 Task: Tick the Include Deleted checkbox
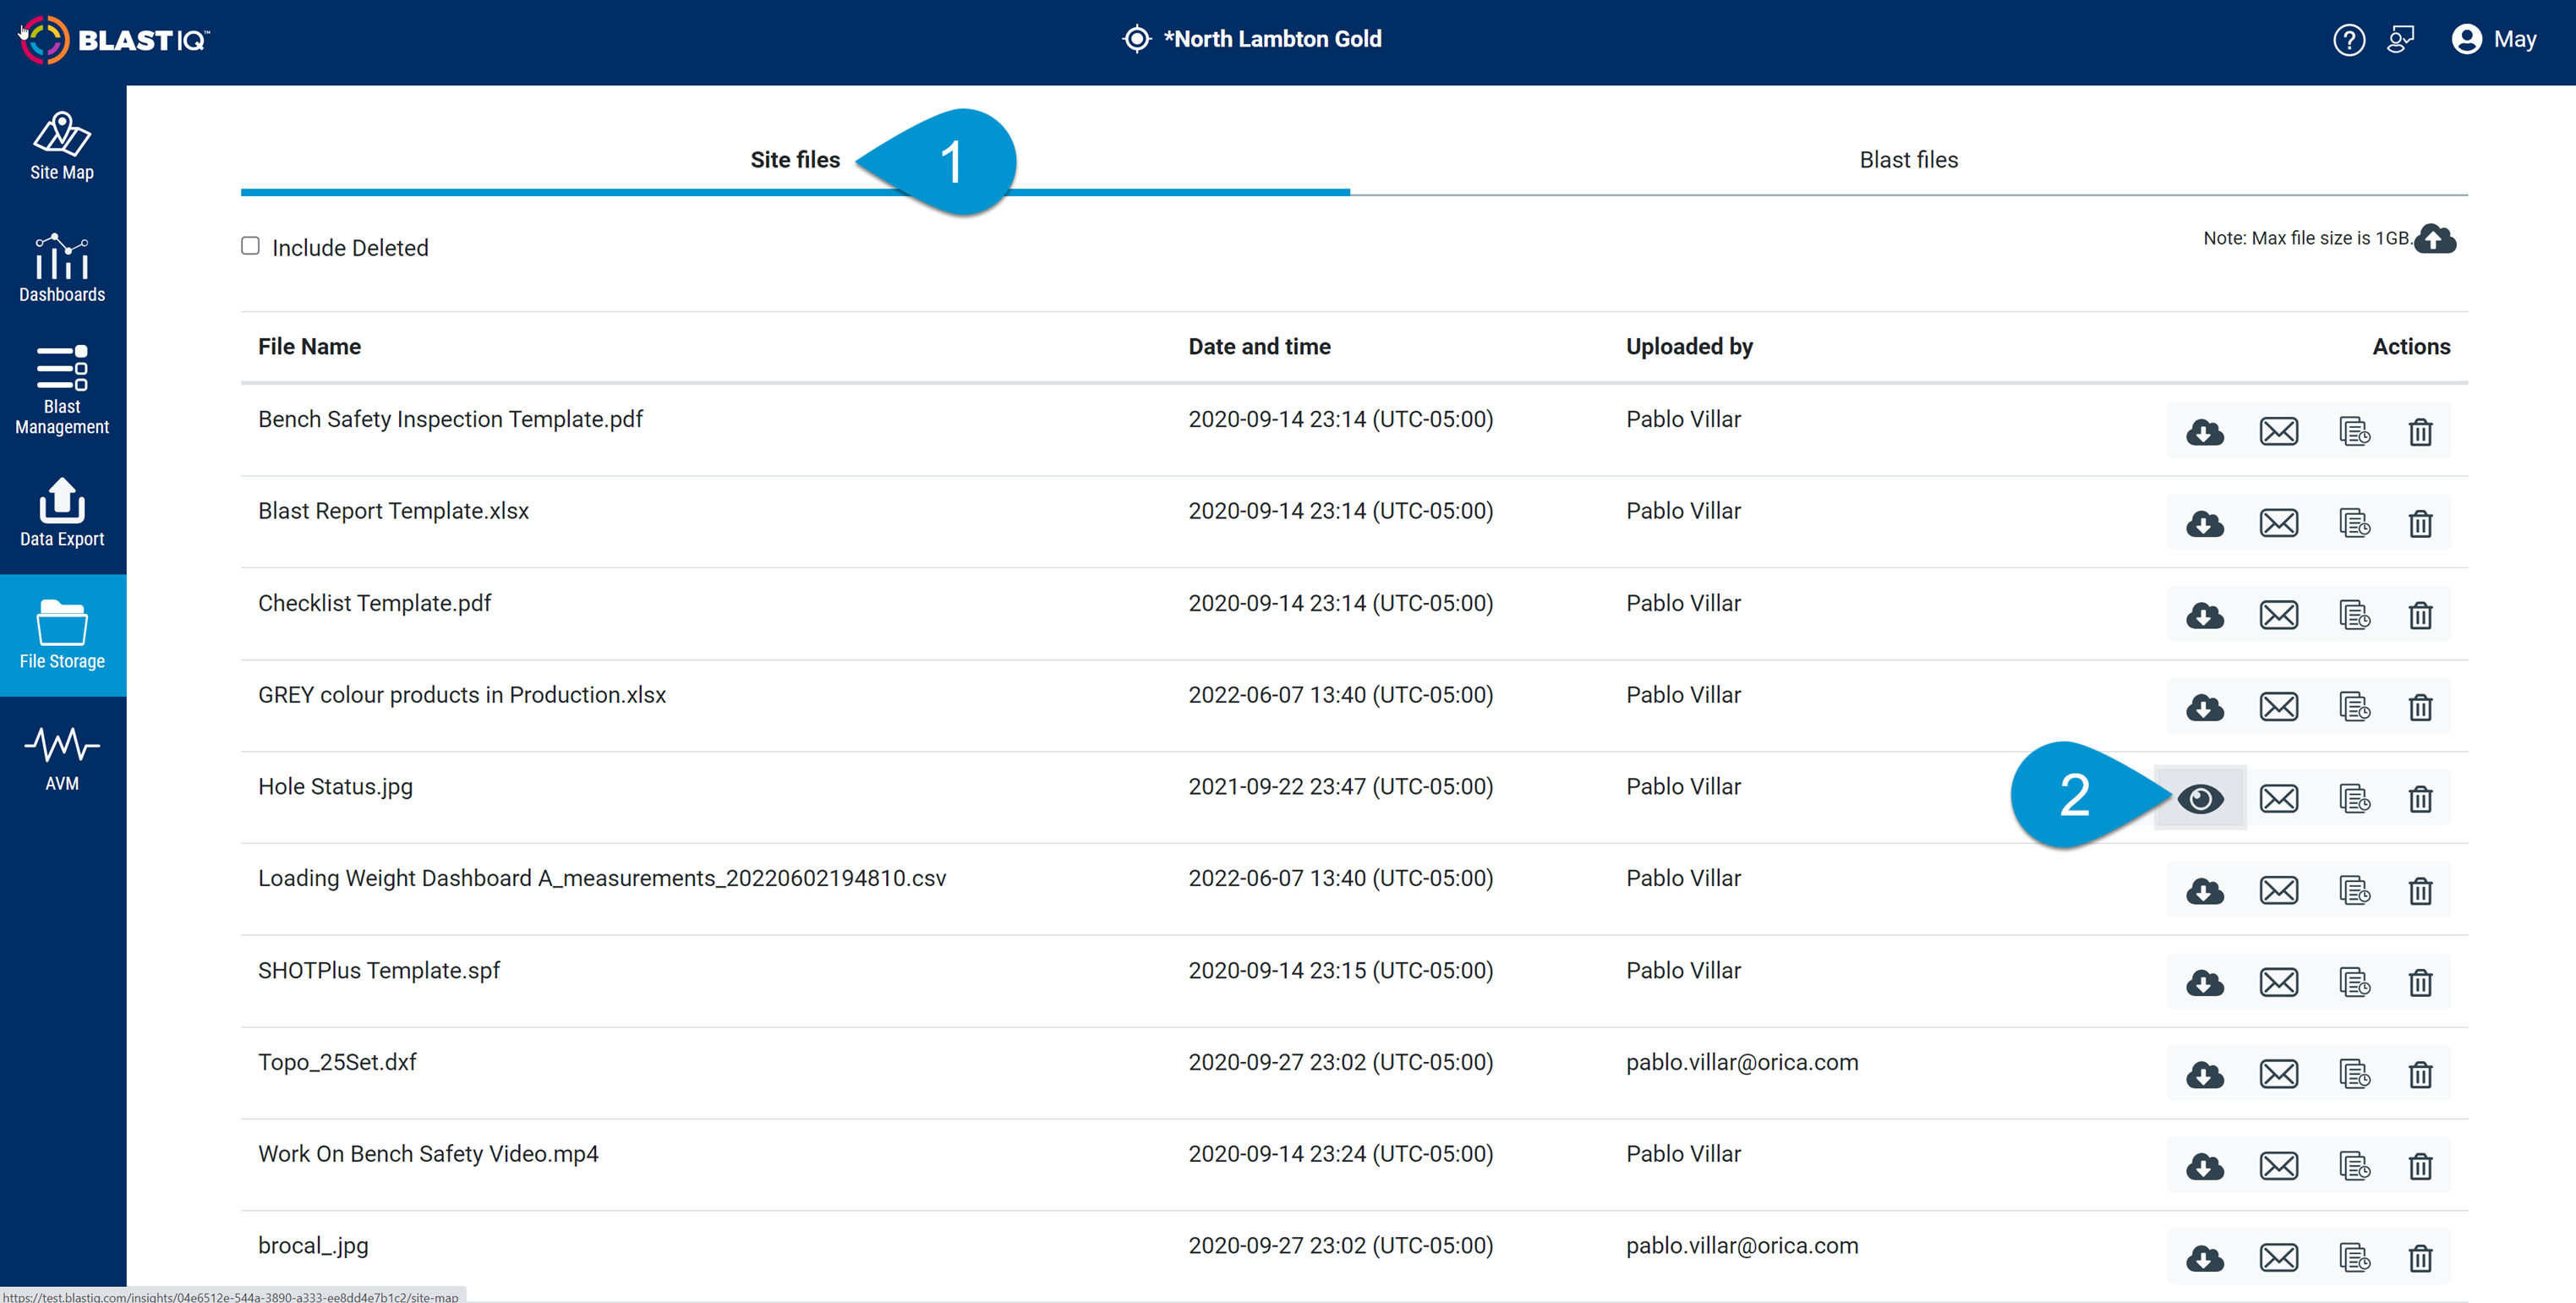pyautogui.click(x=250, y=246)
